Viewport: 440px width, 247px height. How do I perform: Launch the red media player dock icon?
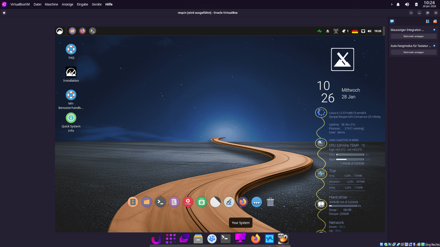188,202
